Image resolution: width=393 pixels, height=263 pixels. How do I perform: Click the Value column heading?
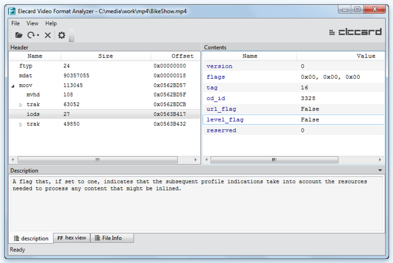[x=341, y=56]
